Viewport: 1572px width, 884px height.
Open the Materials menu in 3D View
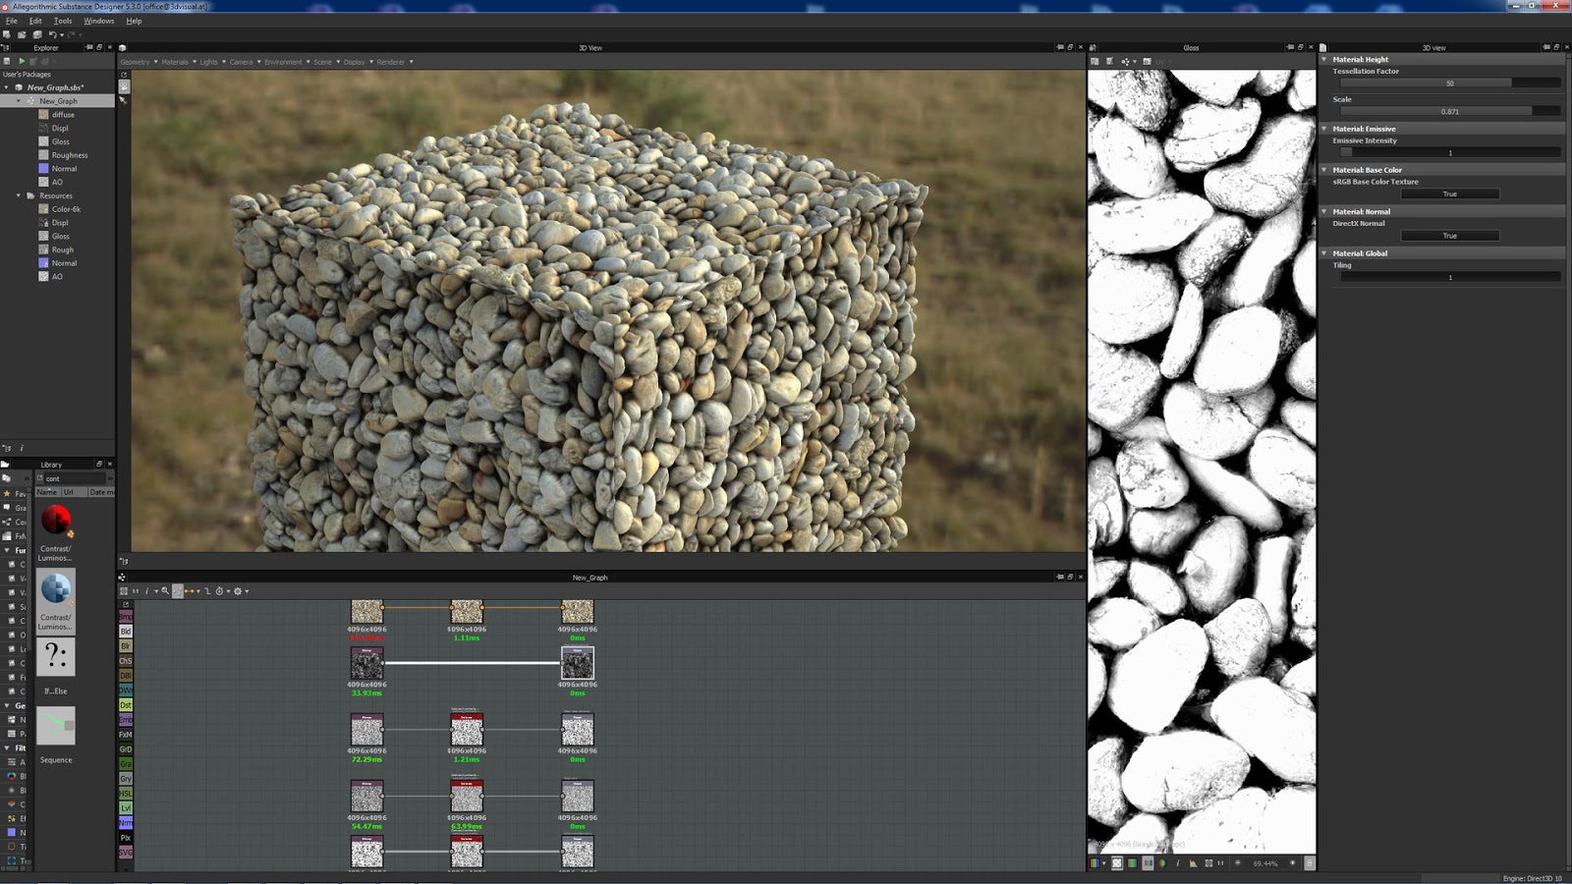[x=175, y=62]
